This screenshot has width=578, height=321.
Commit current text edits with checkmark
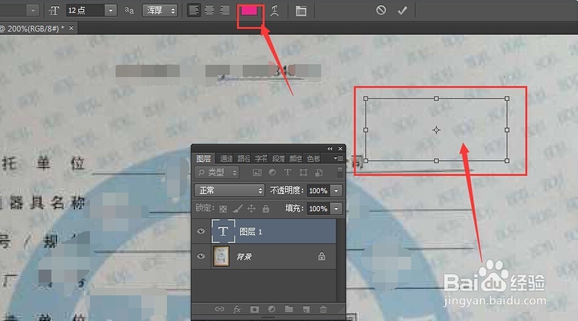pos(402,10)
